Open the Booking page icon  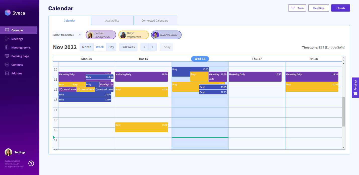7,56
